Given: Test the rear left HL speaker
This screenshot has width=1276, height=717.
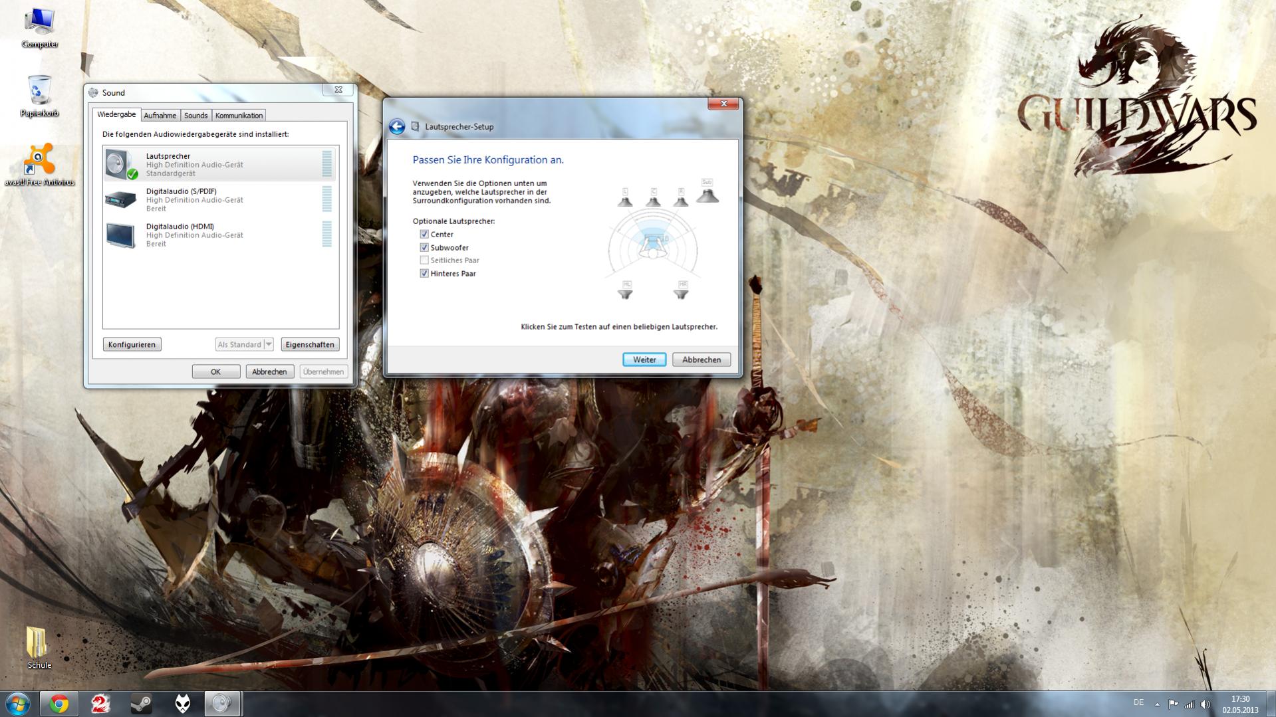Looking at the screenshot, I should pos(626,290).
